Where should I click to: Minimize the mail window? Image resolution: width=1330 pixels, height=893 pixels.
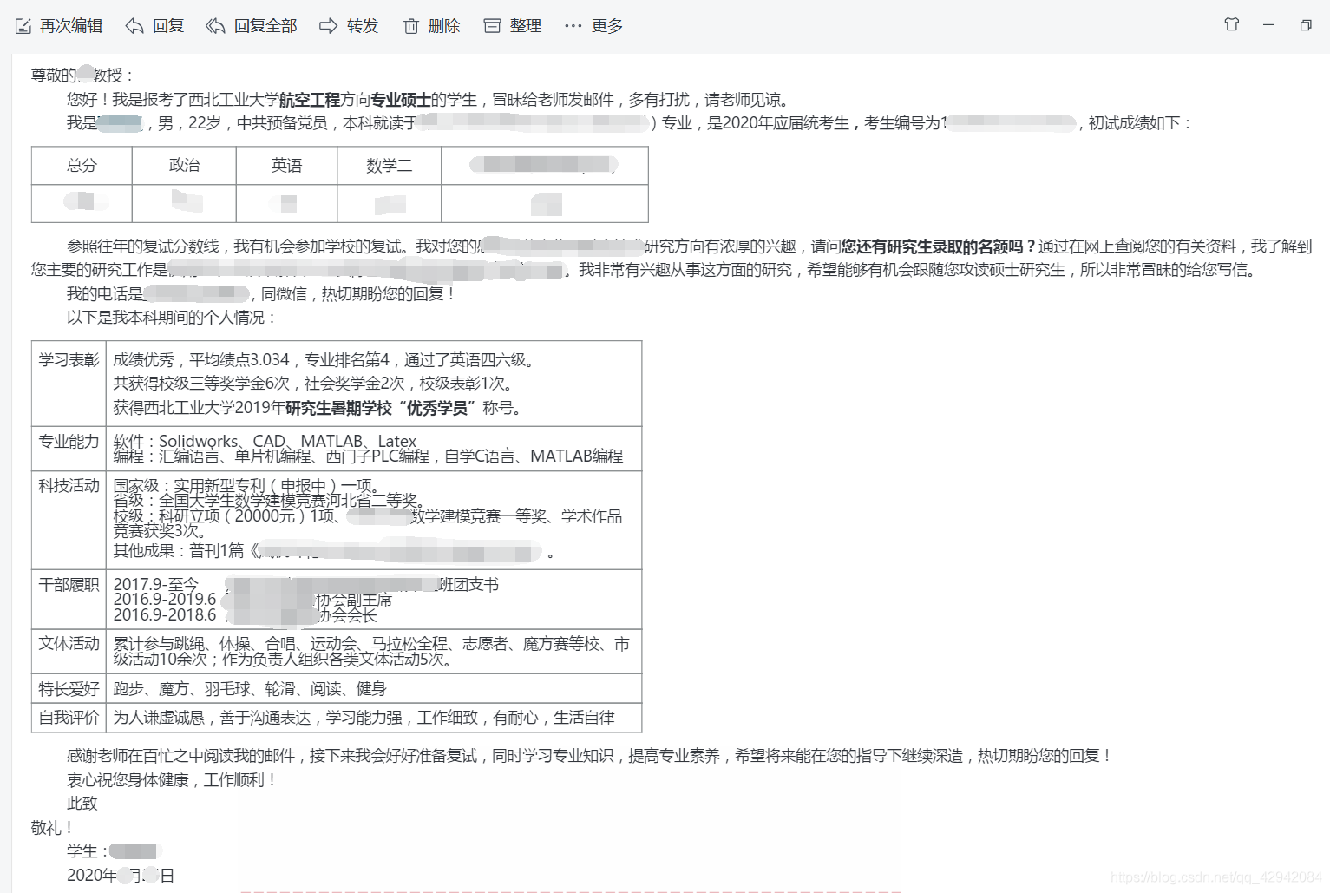point(1268,25)
